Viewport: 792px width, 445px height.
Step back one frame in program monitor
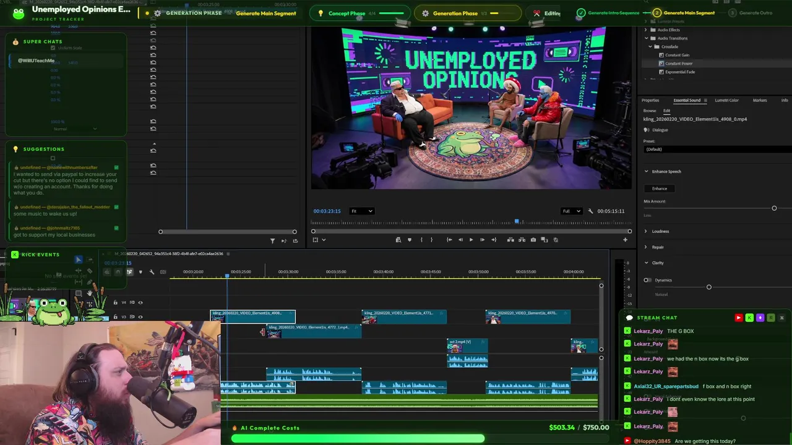click(x=460, y=240)
